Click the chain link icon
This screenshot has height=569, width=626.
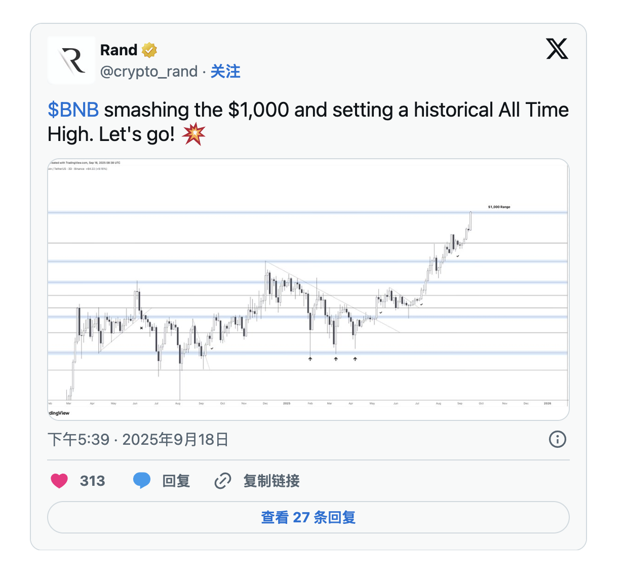[223, 481]
